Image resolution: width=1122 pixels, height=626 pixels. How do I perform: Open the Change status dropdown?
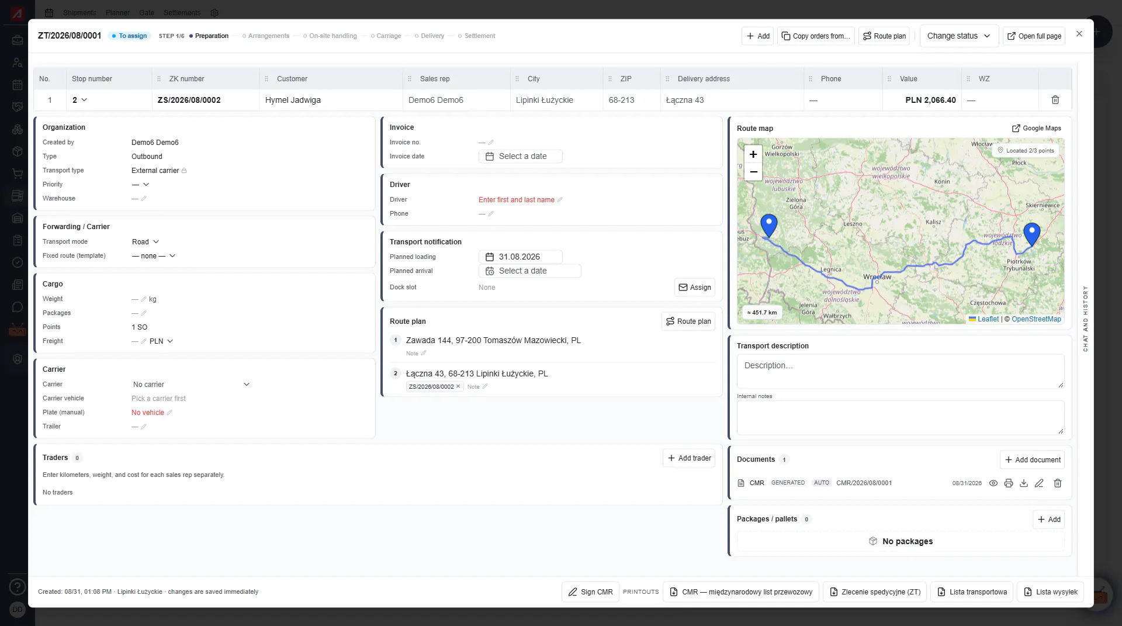959,36
